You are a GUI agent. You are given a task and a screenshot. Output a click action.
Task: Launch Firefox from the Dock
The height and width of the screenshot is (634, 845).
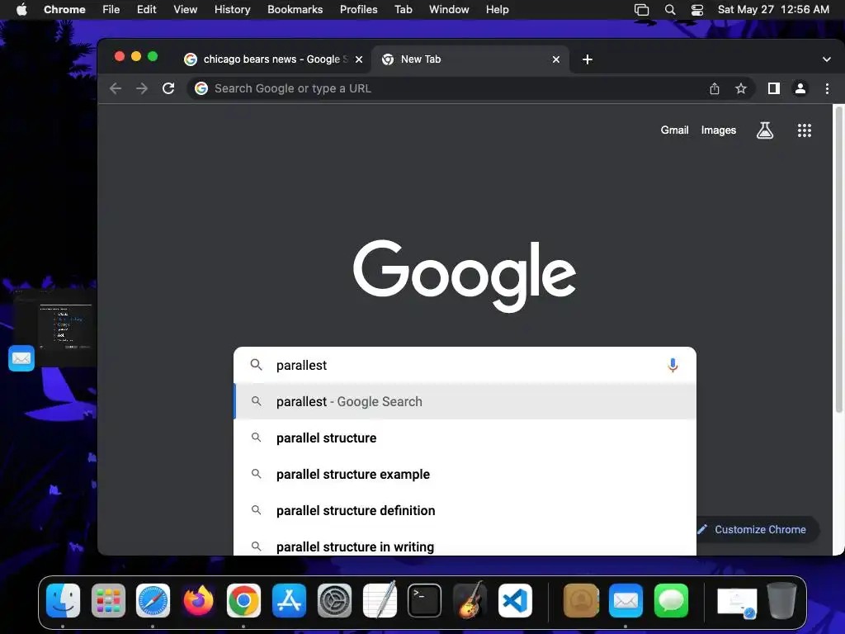tap(198, 601)
